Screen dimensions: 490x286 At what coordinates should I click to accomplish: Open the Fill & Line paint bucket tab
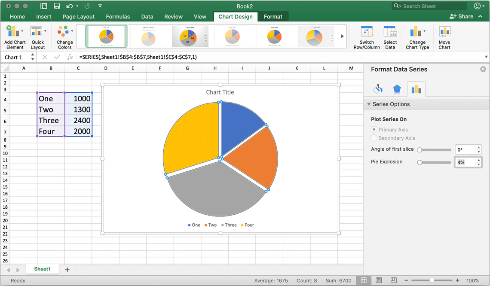point(378,89)
